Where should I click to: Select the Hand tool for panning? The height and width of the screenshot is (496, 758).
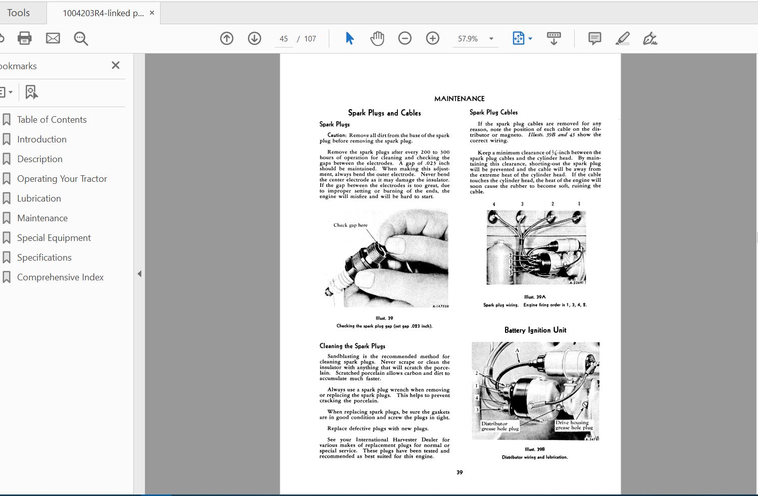click(377, 38)
